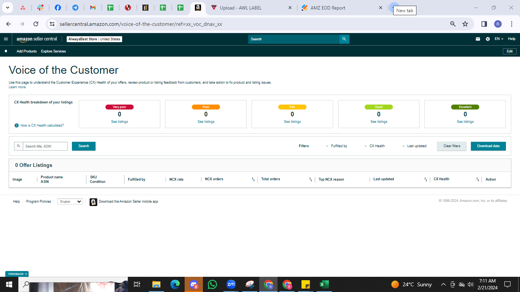See listings under Very poor
This screenshot has width=520, height=292.
pyautogui.click(x=120, y=122)
